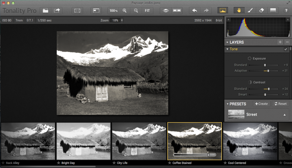The width and height of the screenshot is (292, 168).
Task: Click the Contrast Standard value +34
Action: pos(285,89)
